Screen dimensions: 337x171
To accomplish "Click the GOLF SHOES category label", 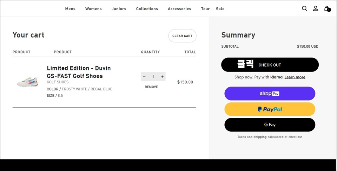I will [x=58, y=82].
